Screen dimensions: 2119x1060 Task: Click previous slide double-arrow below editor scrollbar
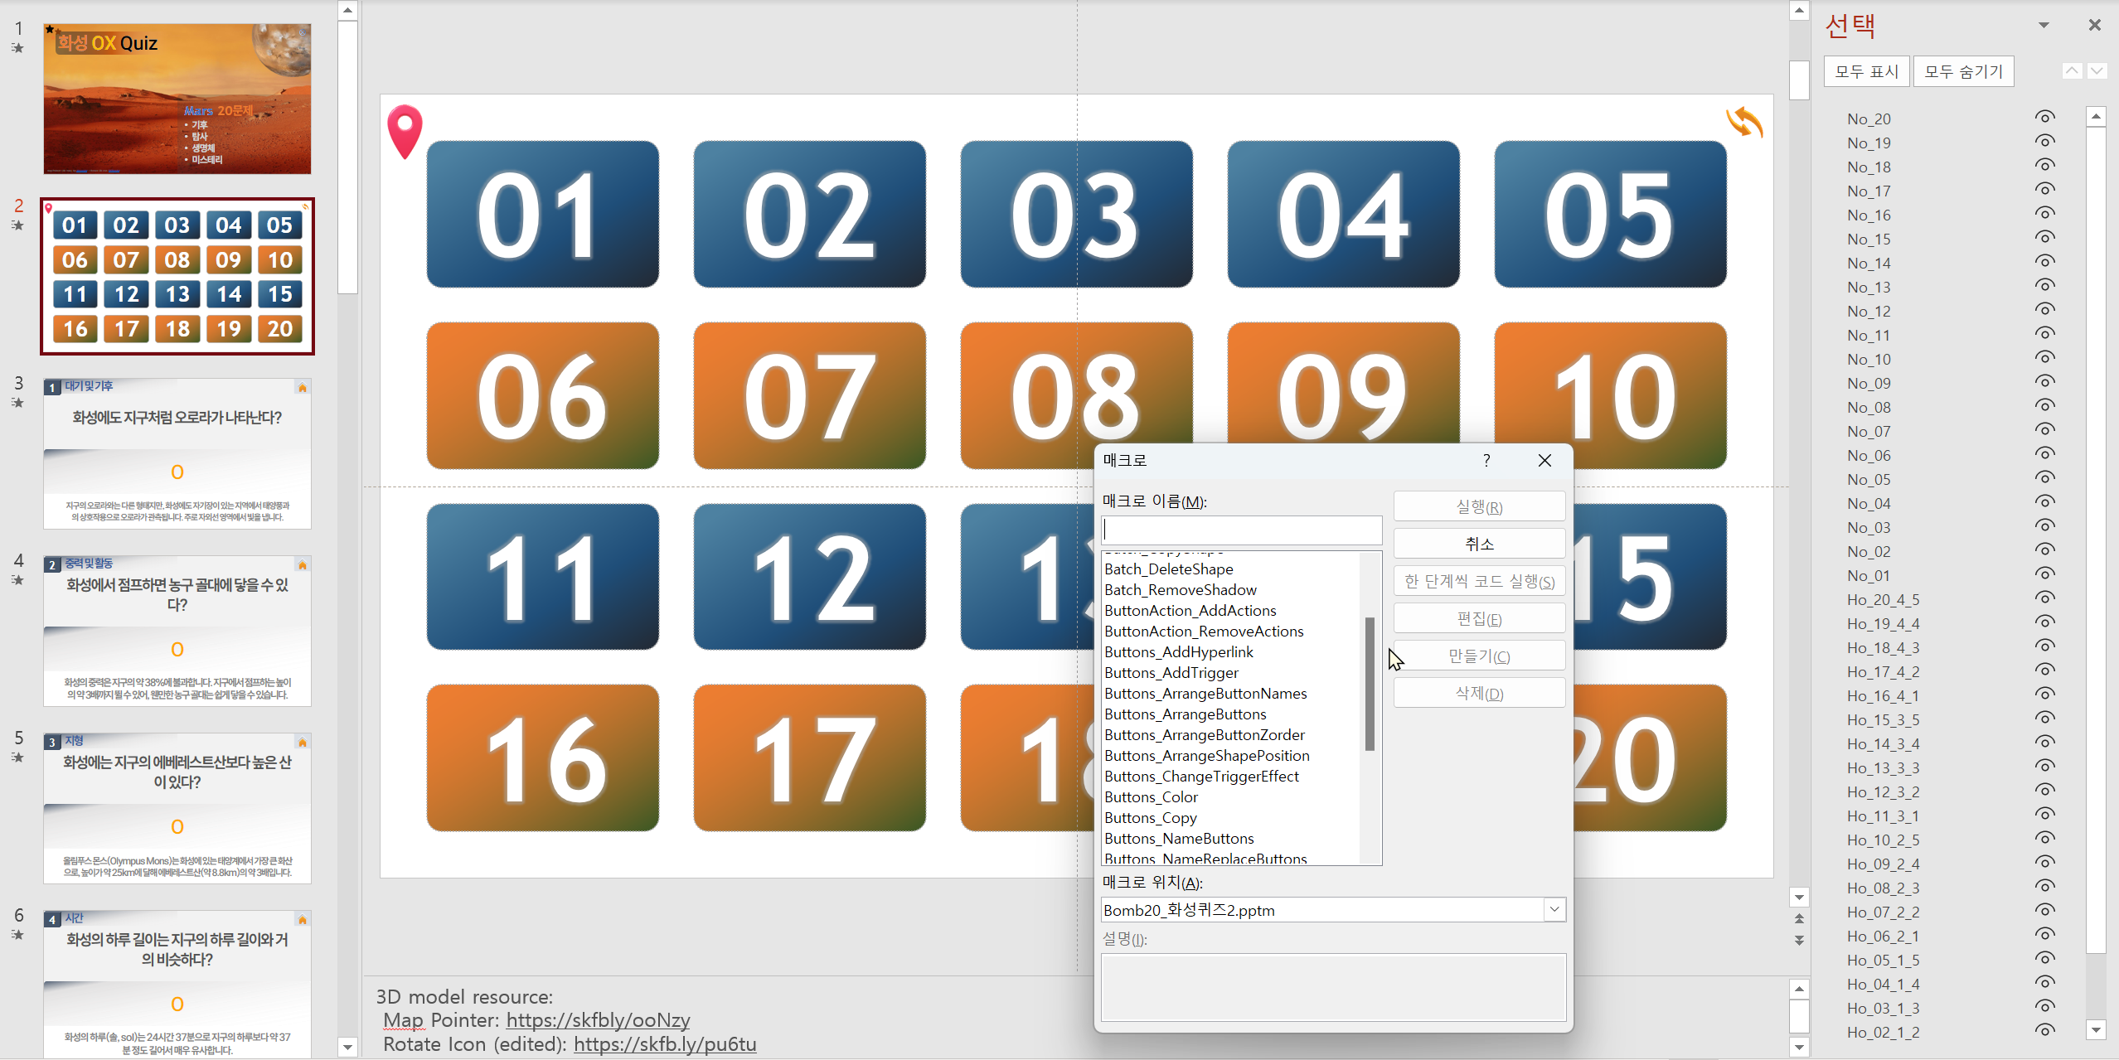pyautogui.click(x=1799, y=919)
